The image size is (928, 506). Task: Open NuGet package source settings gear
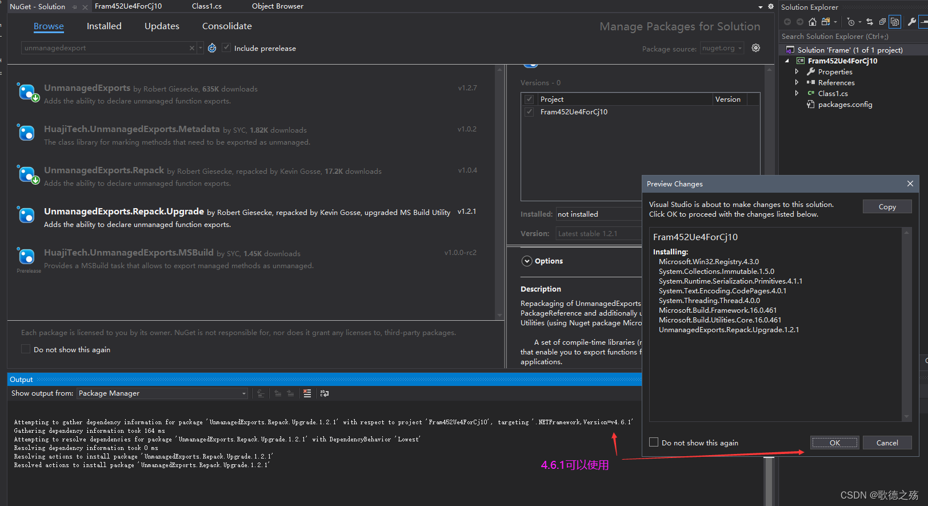pos(756,48)
